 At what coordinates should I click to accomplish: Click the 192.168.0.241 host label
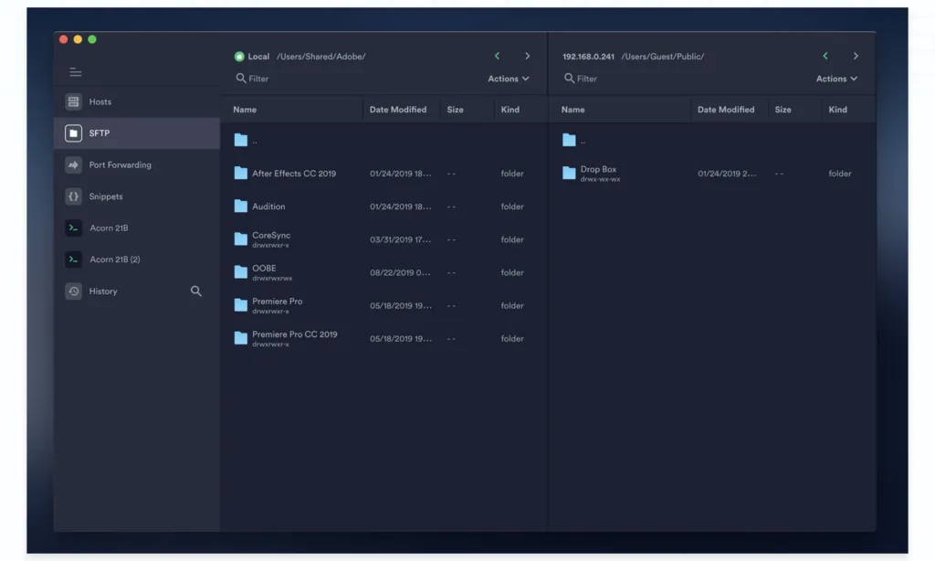click(588, 57)
